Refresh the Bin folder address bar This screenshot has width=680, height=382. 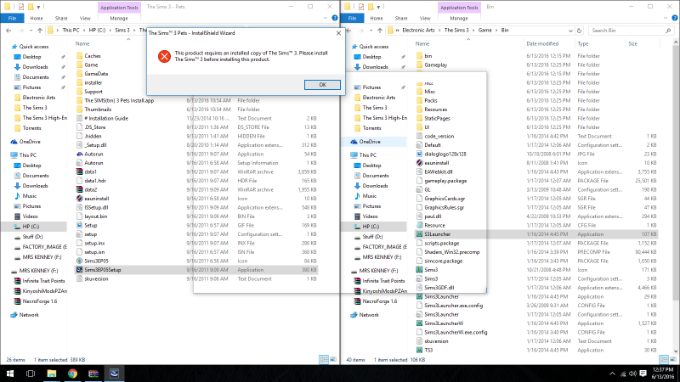tap(580, 31)
